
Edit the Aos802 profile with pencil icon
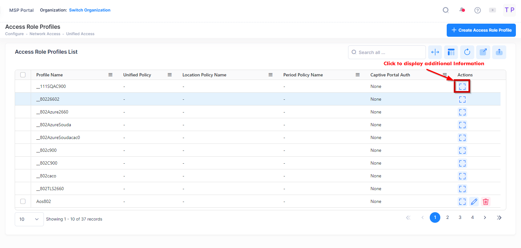coord(474,202)
